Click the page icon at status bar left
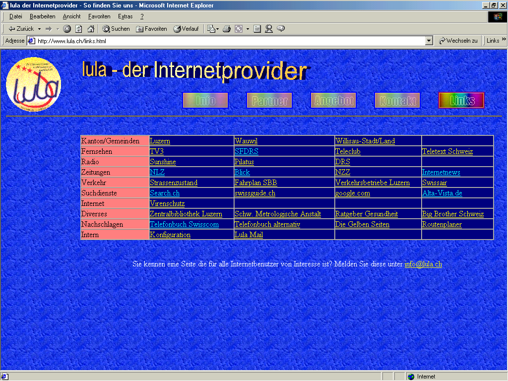The height and width of the screenshot is (381, 508). click(5, 377)
